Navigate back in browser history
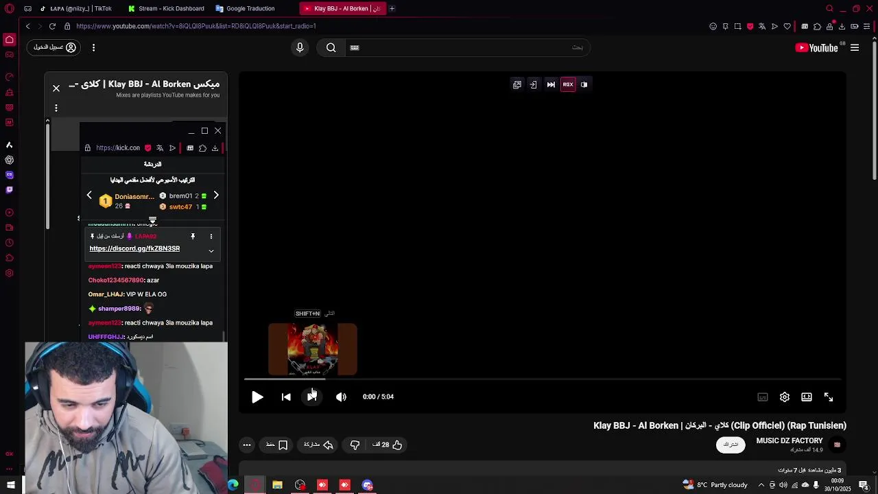This screenshot has height=494, width=878. [x=27, y=26]
